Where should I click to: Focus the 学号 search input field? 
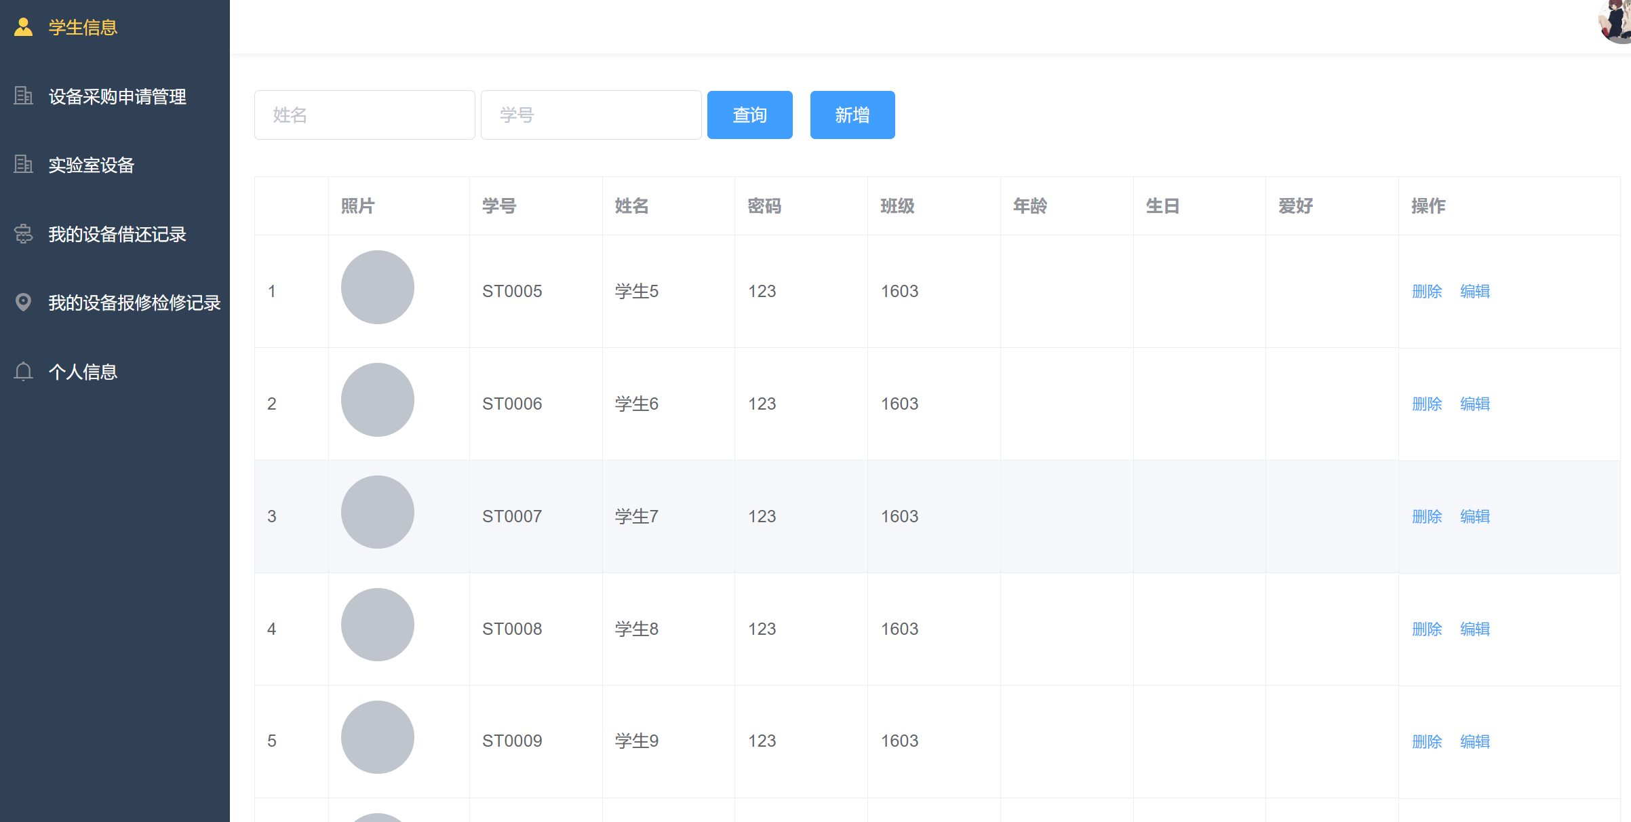(x=591, y=115)
